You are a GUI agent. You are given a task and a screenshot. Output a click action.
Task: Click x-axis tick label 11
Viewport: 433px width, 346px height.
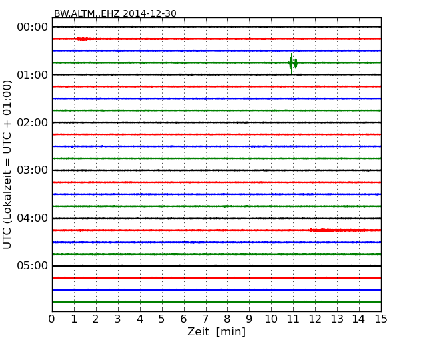point(293,319)
